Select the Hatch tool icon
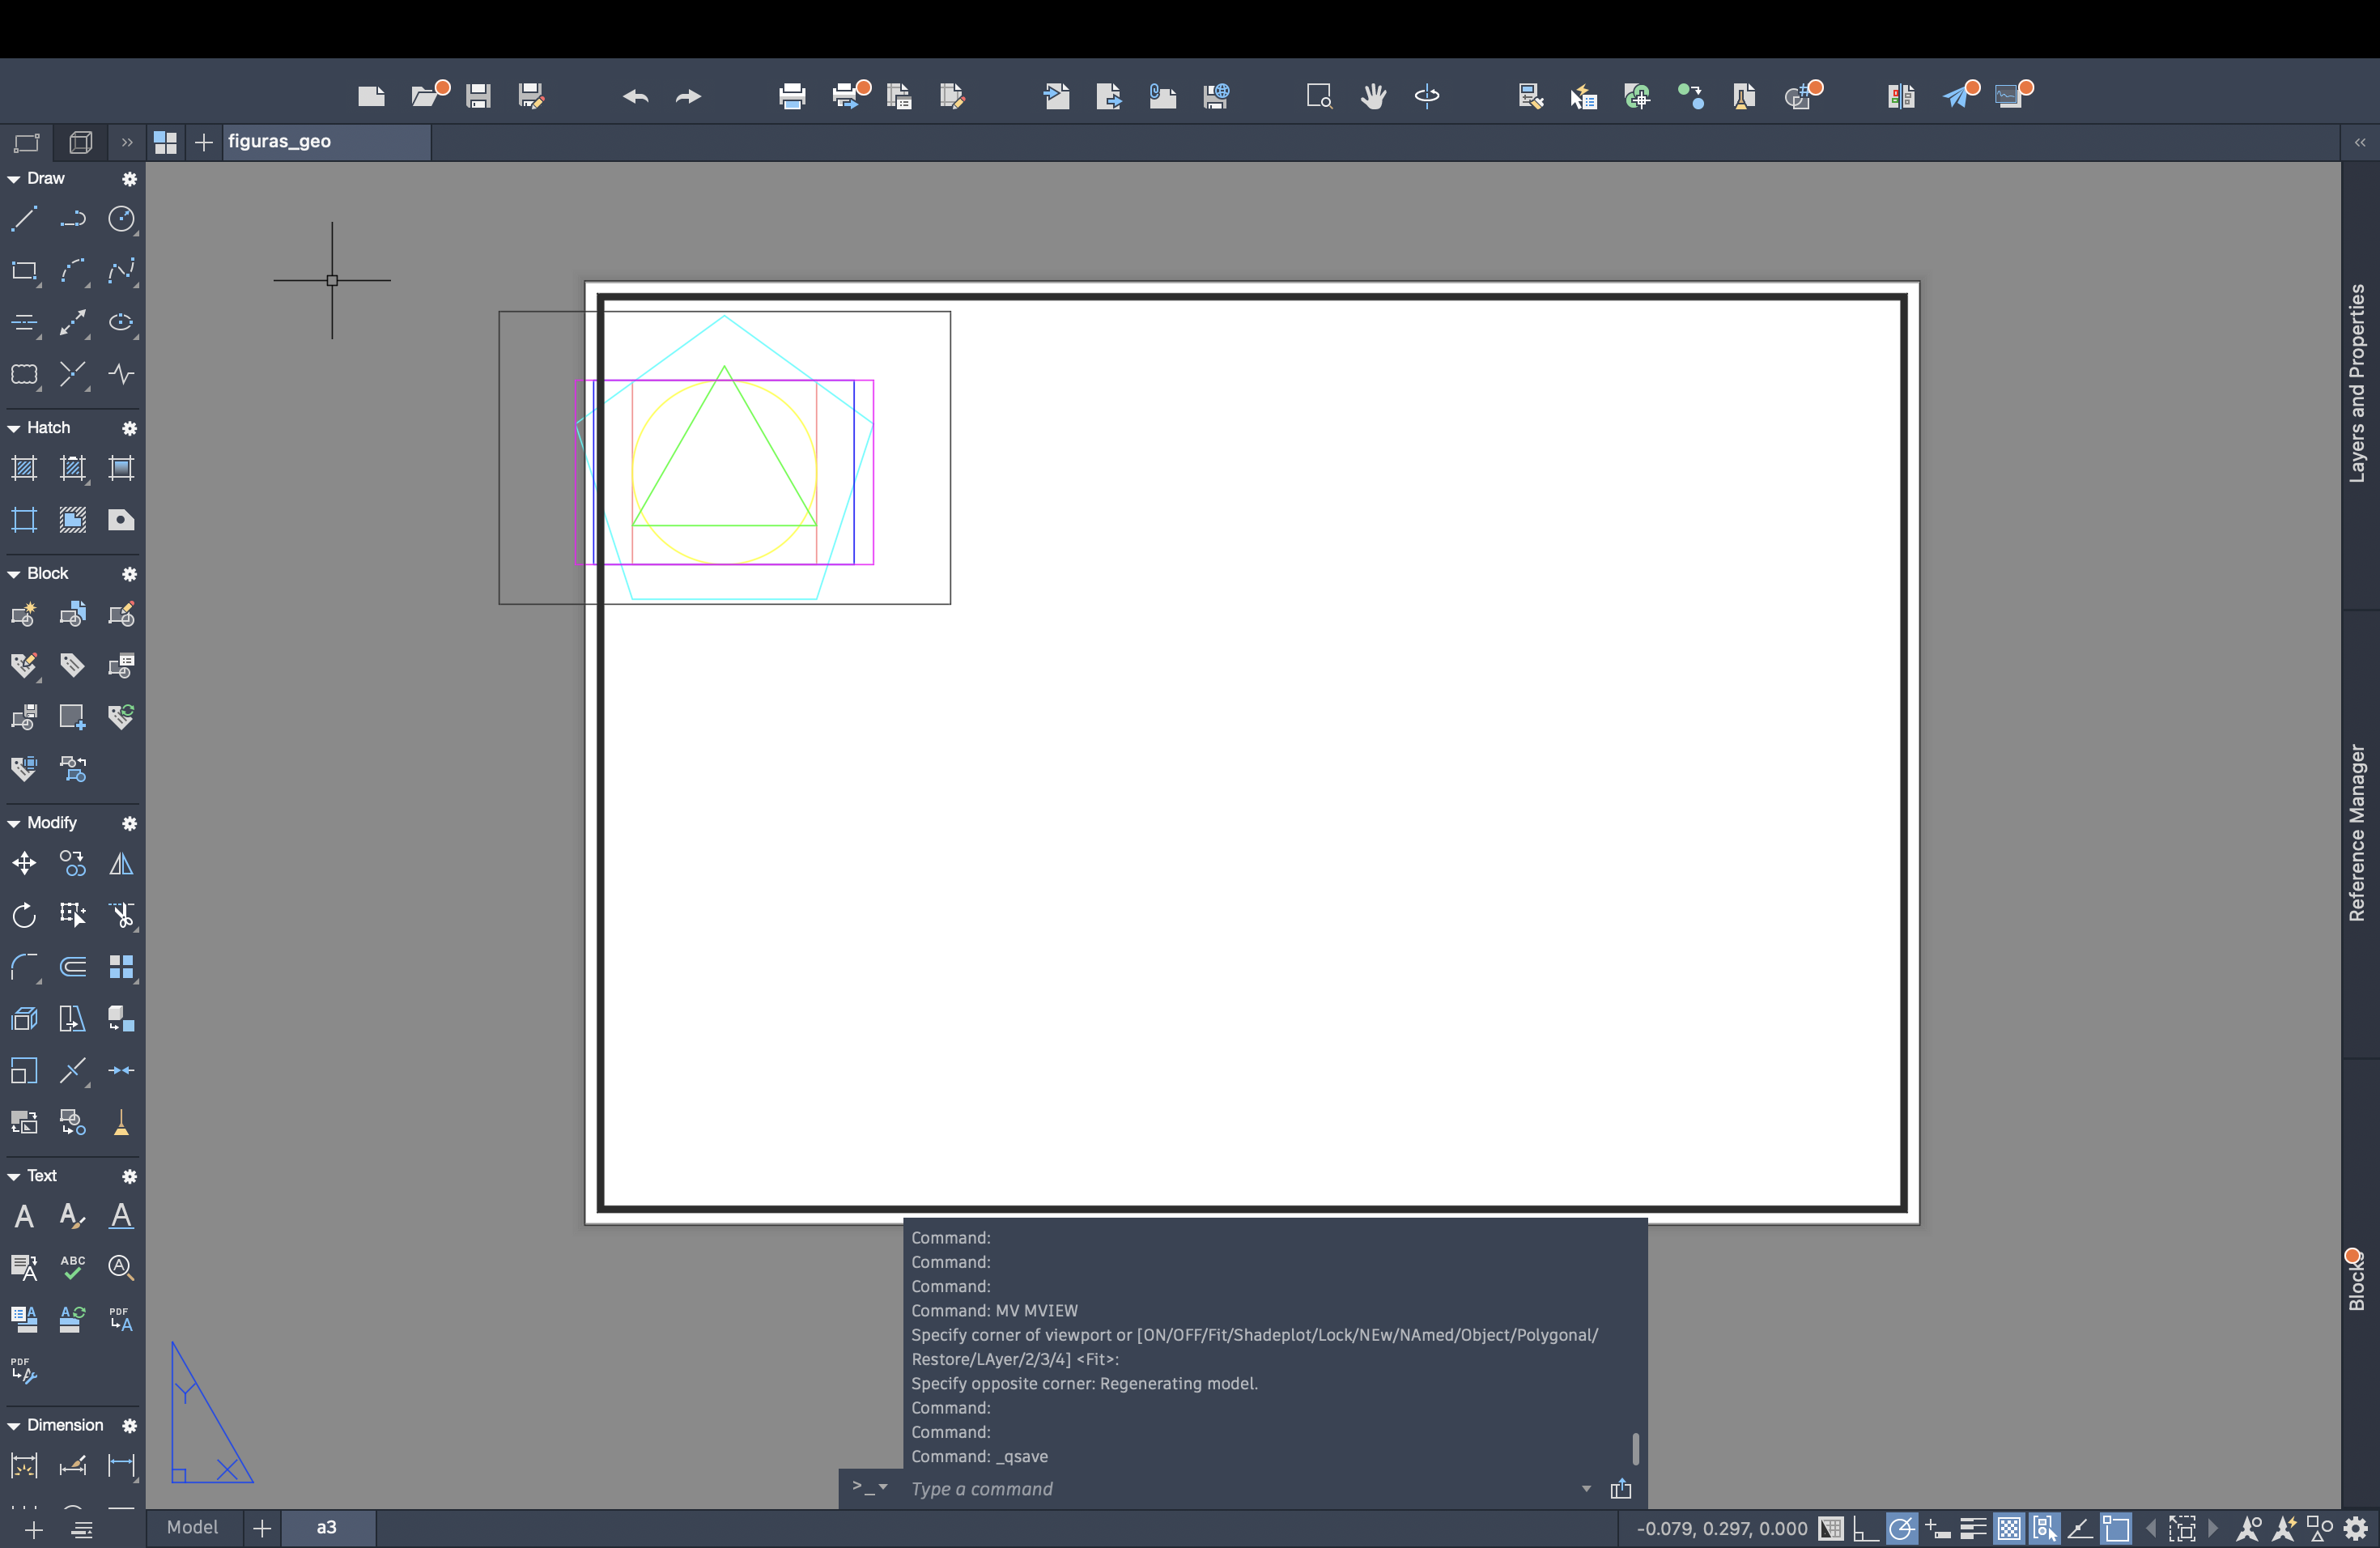The height and width of the screenshot is (1548, 2380). click(x=24, y=468)
